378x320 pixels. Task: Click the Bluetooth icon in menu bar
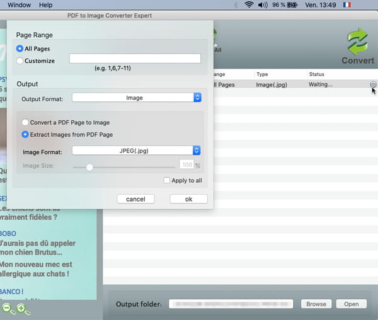236,5
